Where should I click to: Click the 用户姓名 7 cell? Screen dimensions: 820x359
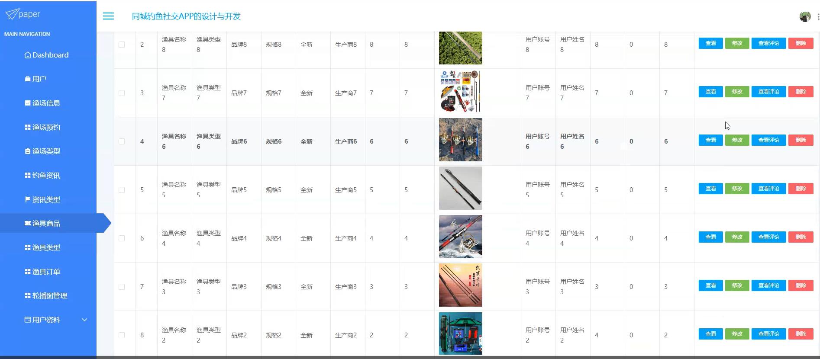coord(572,93)
